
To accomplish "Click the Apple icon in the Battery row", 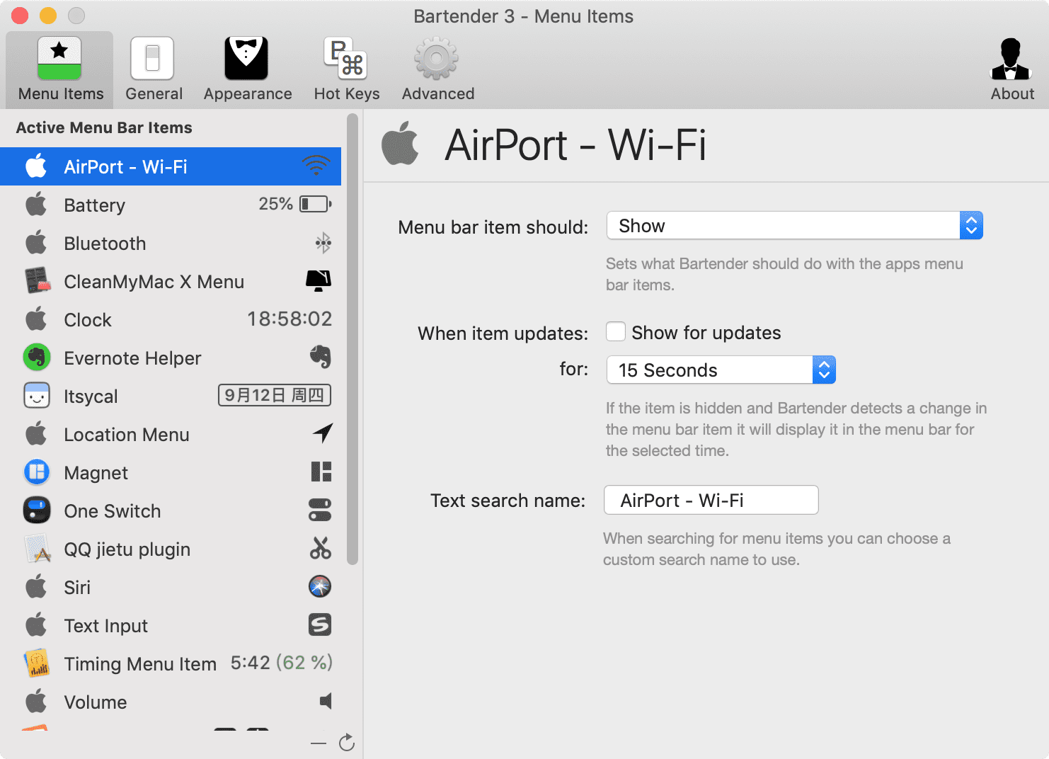I will pos(37,205).
